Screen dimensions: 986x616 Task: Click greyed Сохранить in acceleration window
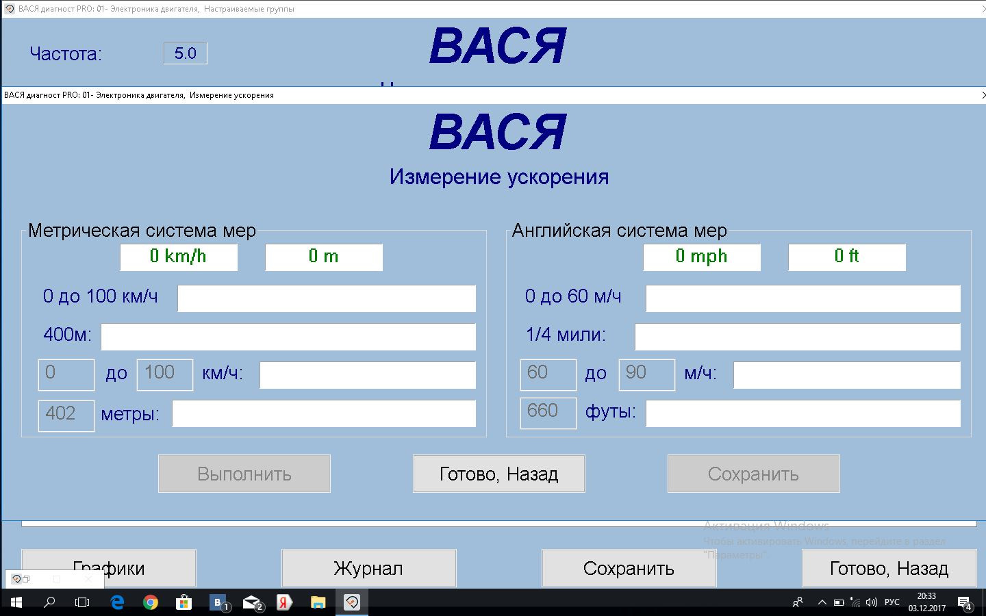pyautogui.click(x=754, y=474)
